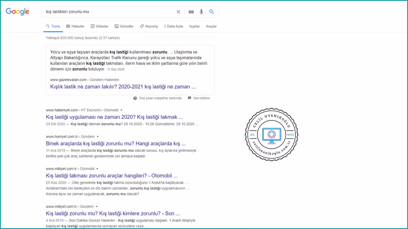Switch to the Alışveriş tab
This screenshot has height=229, width=408.
149,26
